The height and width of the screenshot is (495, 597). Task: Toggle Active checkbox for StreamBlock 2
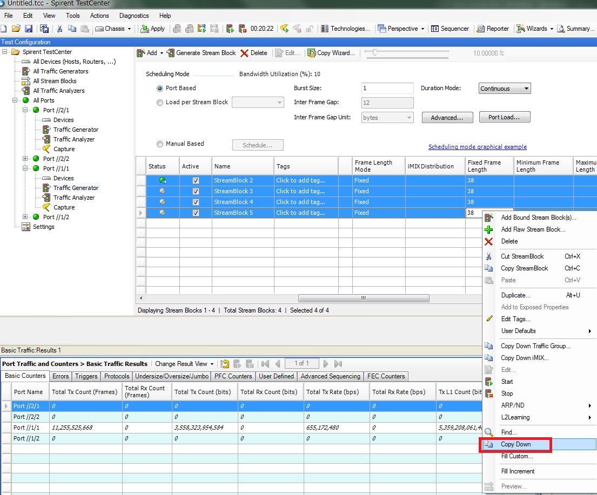(196, 180)
